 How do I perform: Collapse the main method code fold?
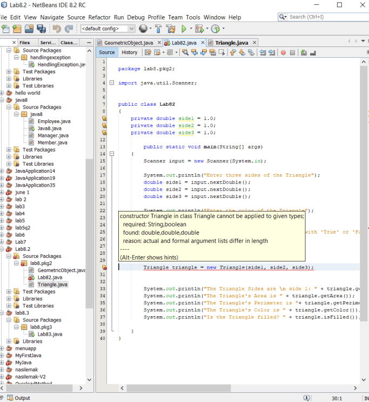pyautogui.click(x=112, y=154)
